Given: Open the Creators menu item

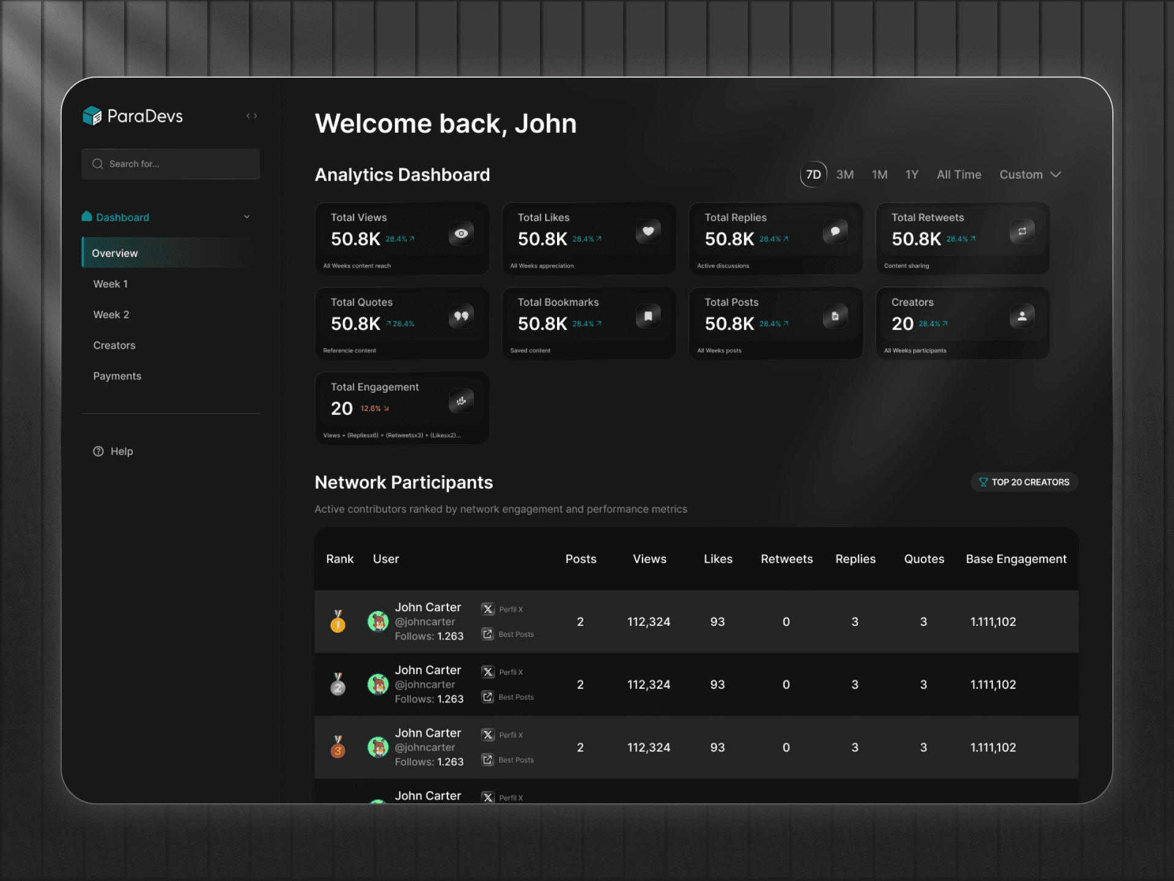Looking at the screenshot, I should click(x=114, y=345).
